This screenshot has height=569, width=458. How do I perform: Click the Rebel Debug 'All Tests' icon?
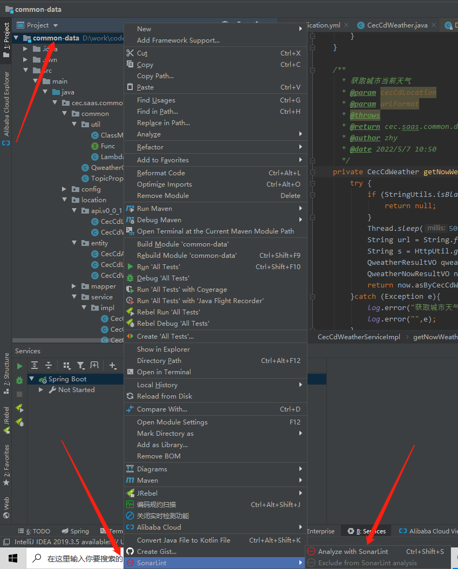(130, 323)
